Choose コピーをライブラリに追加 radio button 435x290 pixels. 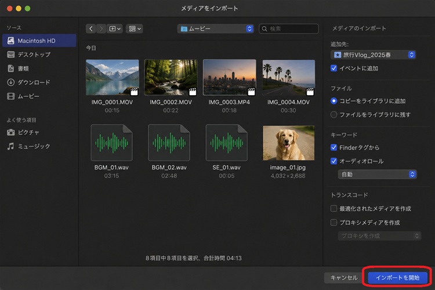point(333,101)
